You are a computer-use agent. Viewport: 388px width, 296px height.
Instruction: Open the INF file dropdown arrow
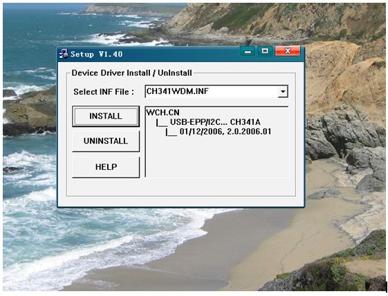(x=283, y=92)
